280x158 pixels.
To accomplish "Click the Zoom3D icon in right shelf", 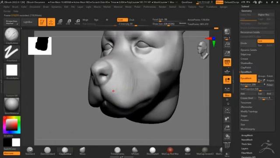I will (x=227, y=128).
